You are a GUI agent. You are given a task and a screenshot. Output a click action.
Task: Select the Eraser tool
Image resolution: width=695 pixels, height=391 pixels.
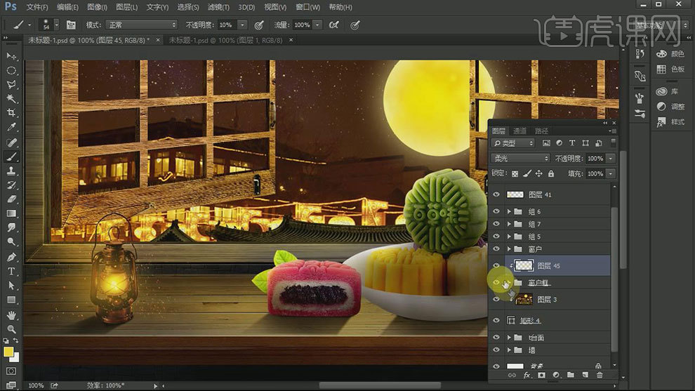tap(11, 199)
